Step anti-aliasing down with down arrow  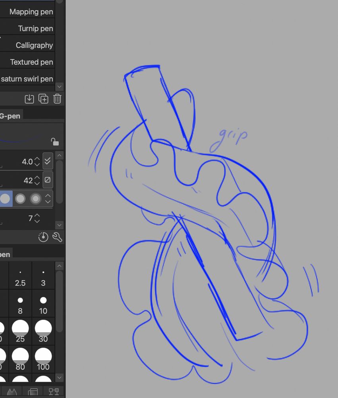(x=48, y=201)
